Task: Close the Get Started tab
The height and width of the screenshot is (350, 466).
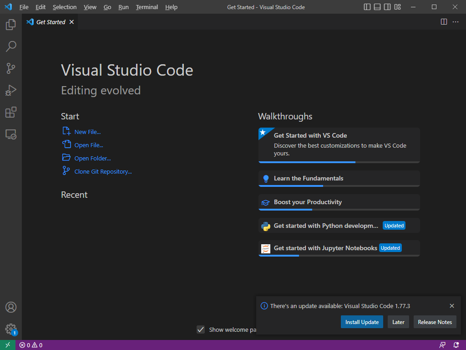Action: click(x=71, y=22)
